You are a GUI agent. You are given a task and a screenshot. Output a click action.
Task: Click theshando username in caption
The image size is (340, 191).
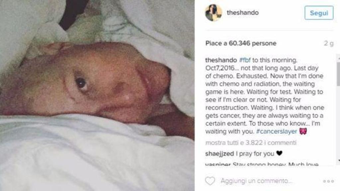[221, 60]
